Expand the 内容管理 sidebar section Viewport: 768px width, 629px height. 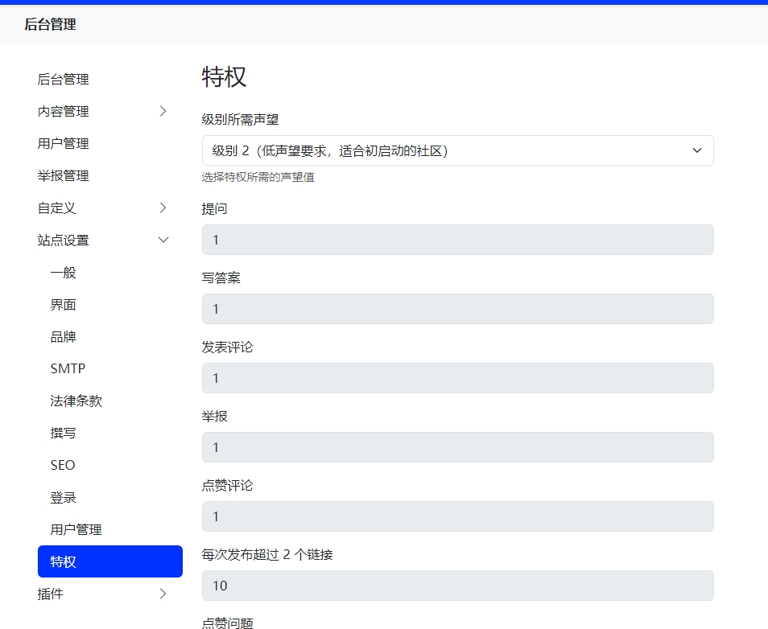click(x=109, y=112)
